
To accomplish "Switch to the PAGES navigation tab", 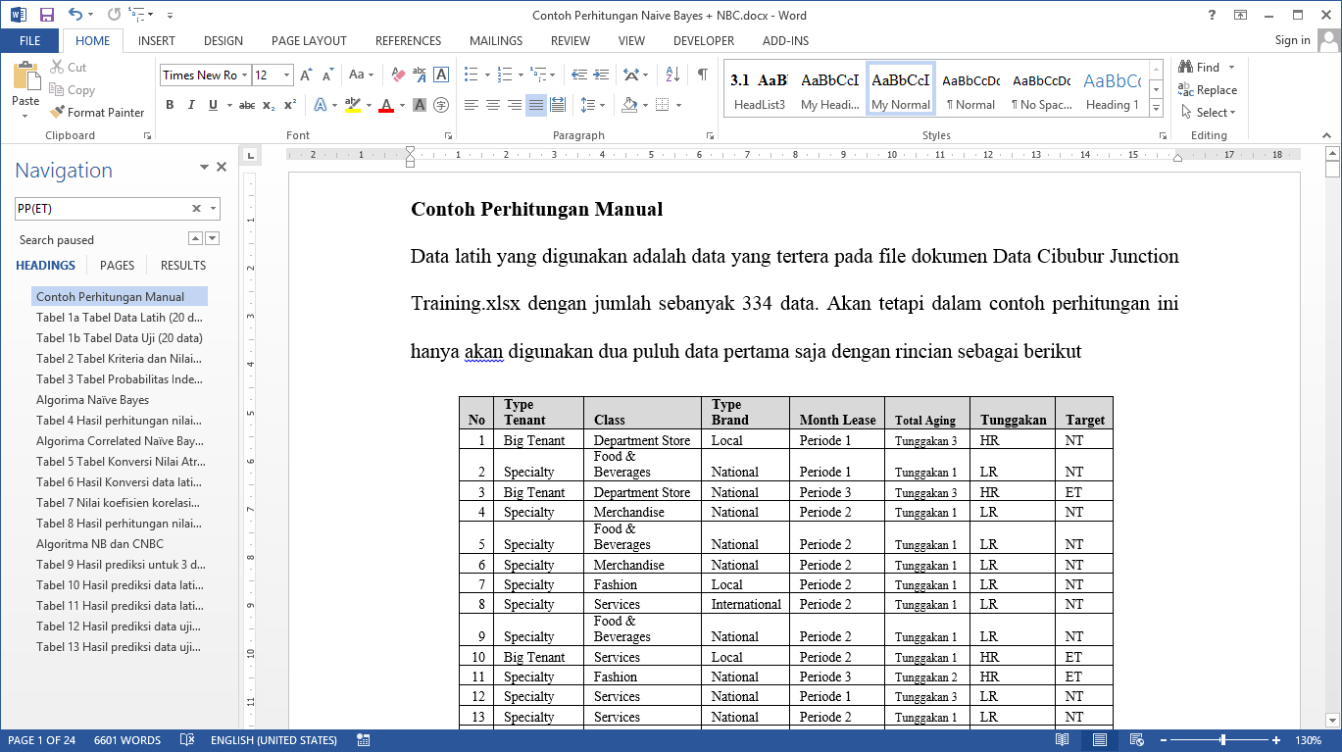I will (118, 266).
